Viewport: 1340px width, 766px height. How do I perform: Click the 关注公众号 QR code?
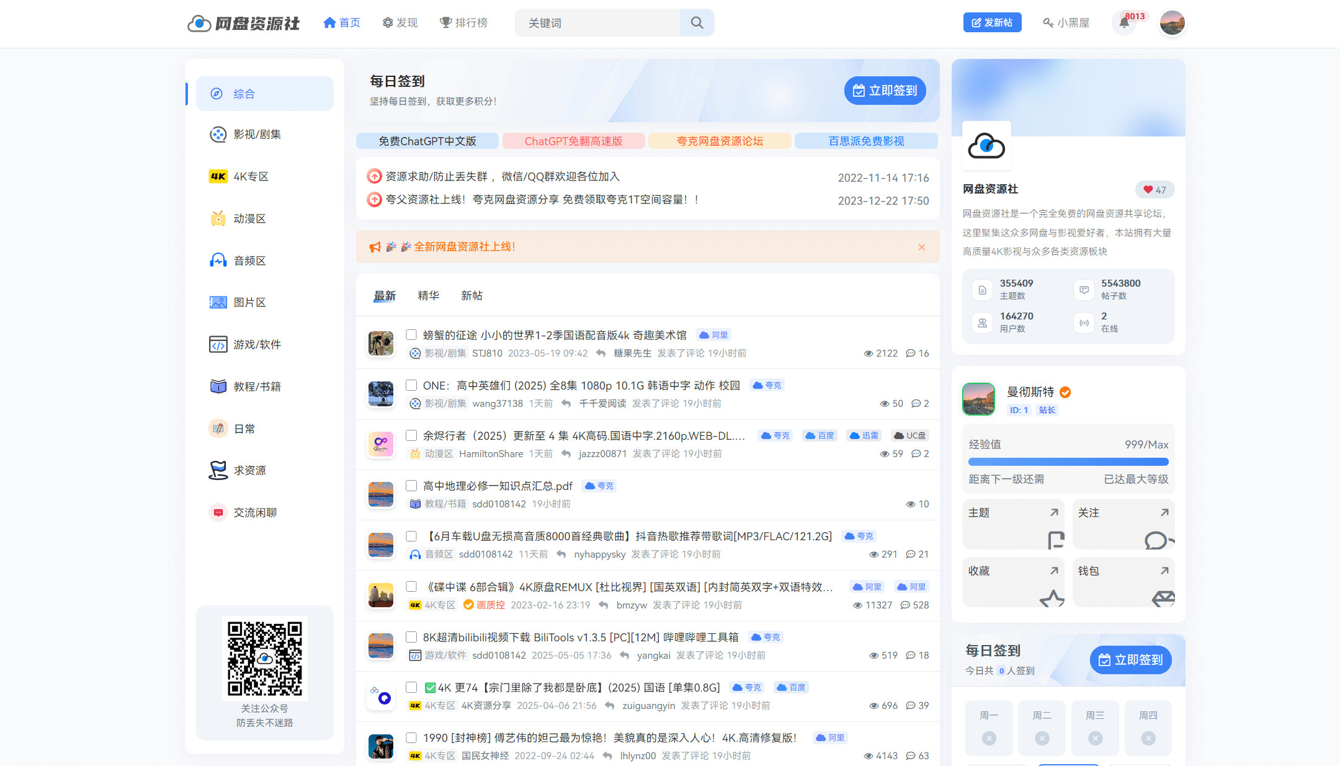(265, 659)
